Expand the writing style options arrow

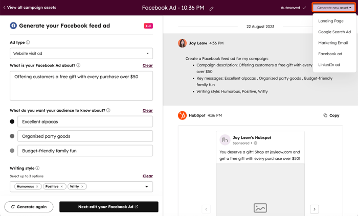click(147, 186)
